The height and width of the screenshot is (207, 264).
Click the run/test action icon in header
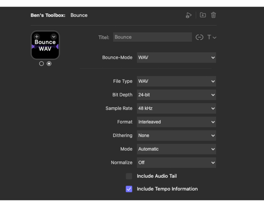tap(188, 15)
